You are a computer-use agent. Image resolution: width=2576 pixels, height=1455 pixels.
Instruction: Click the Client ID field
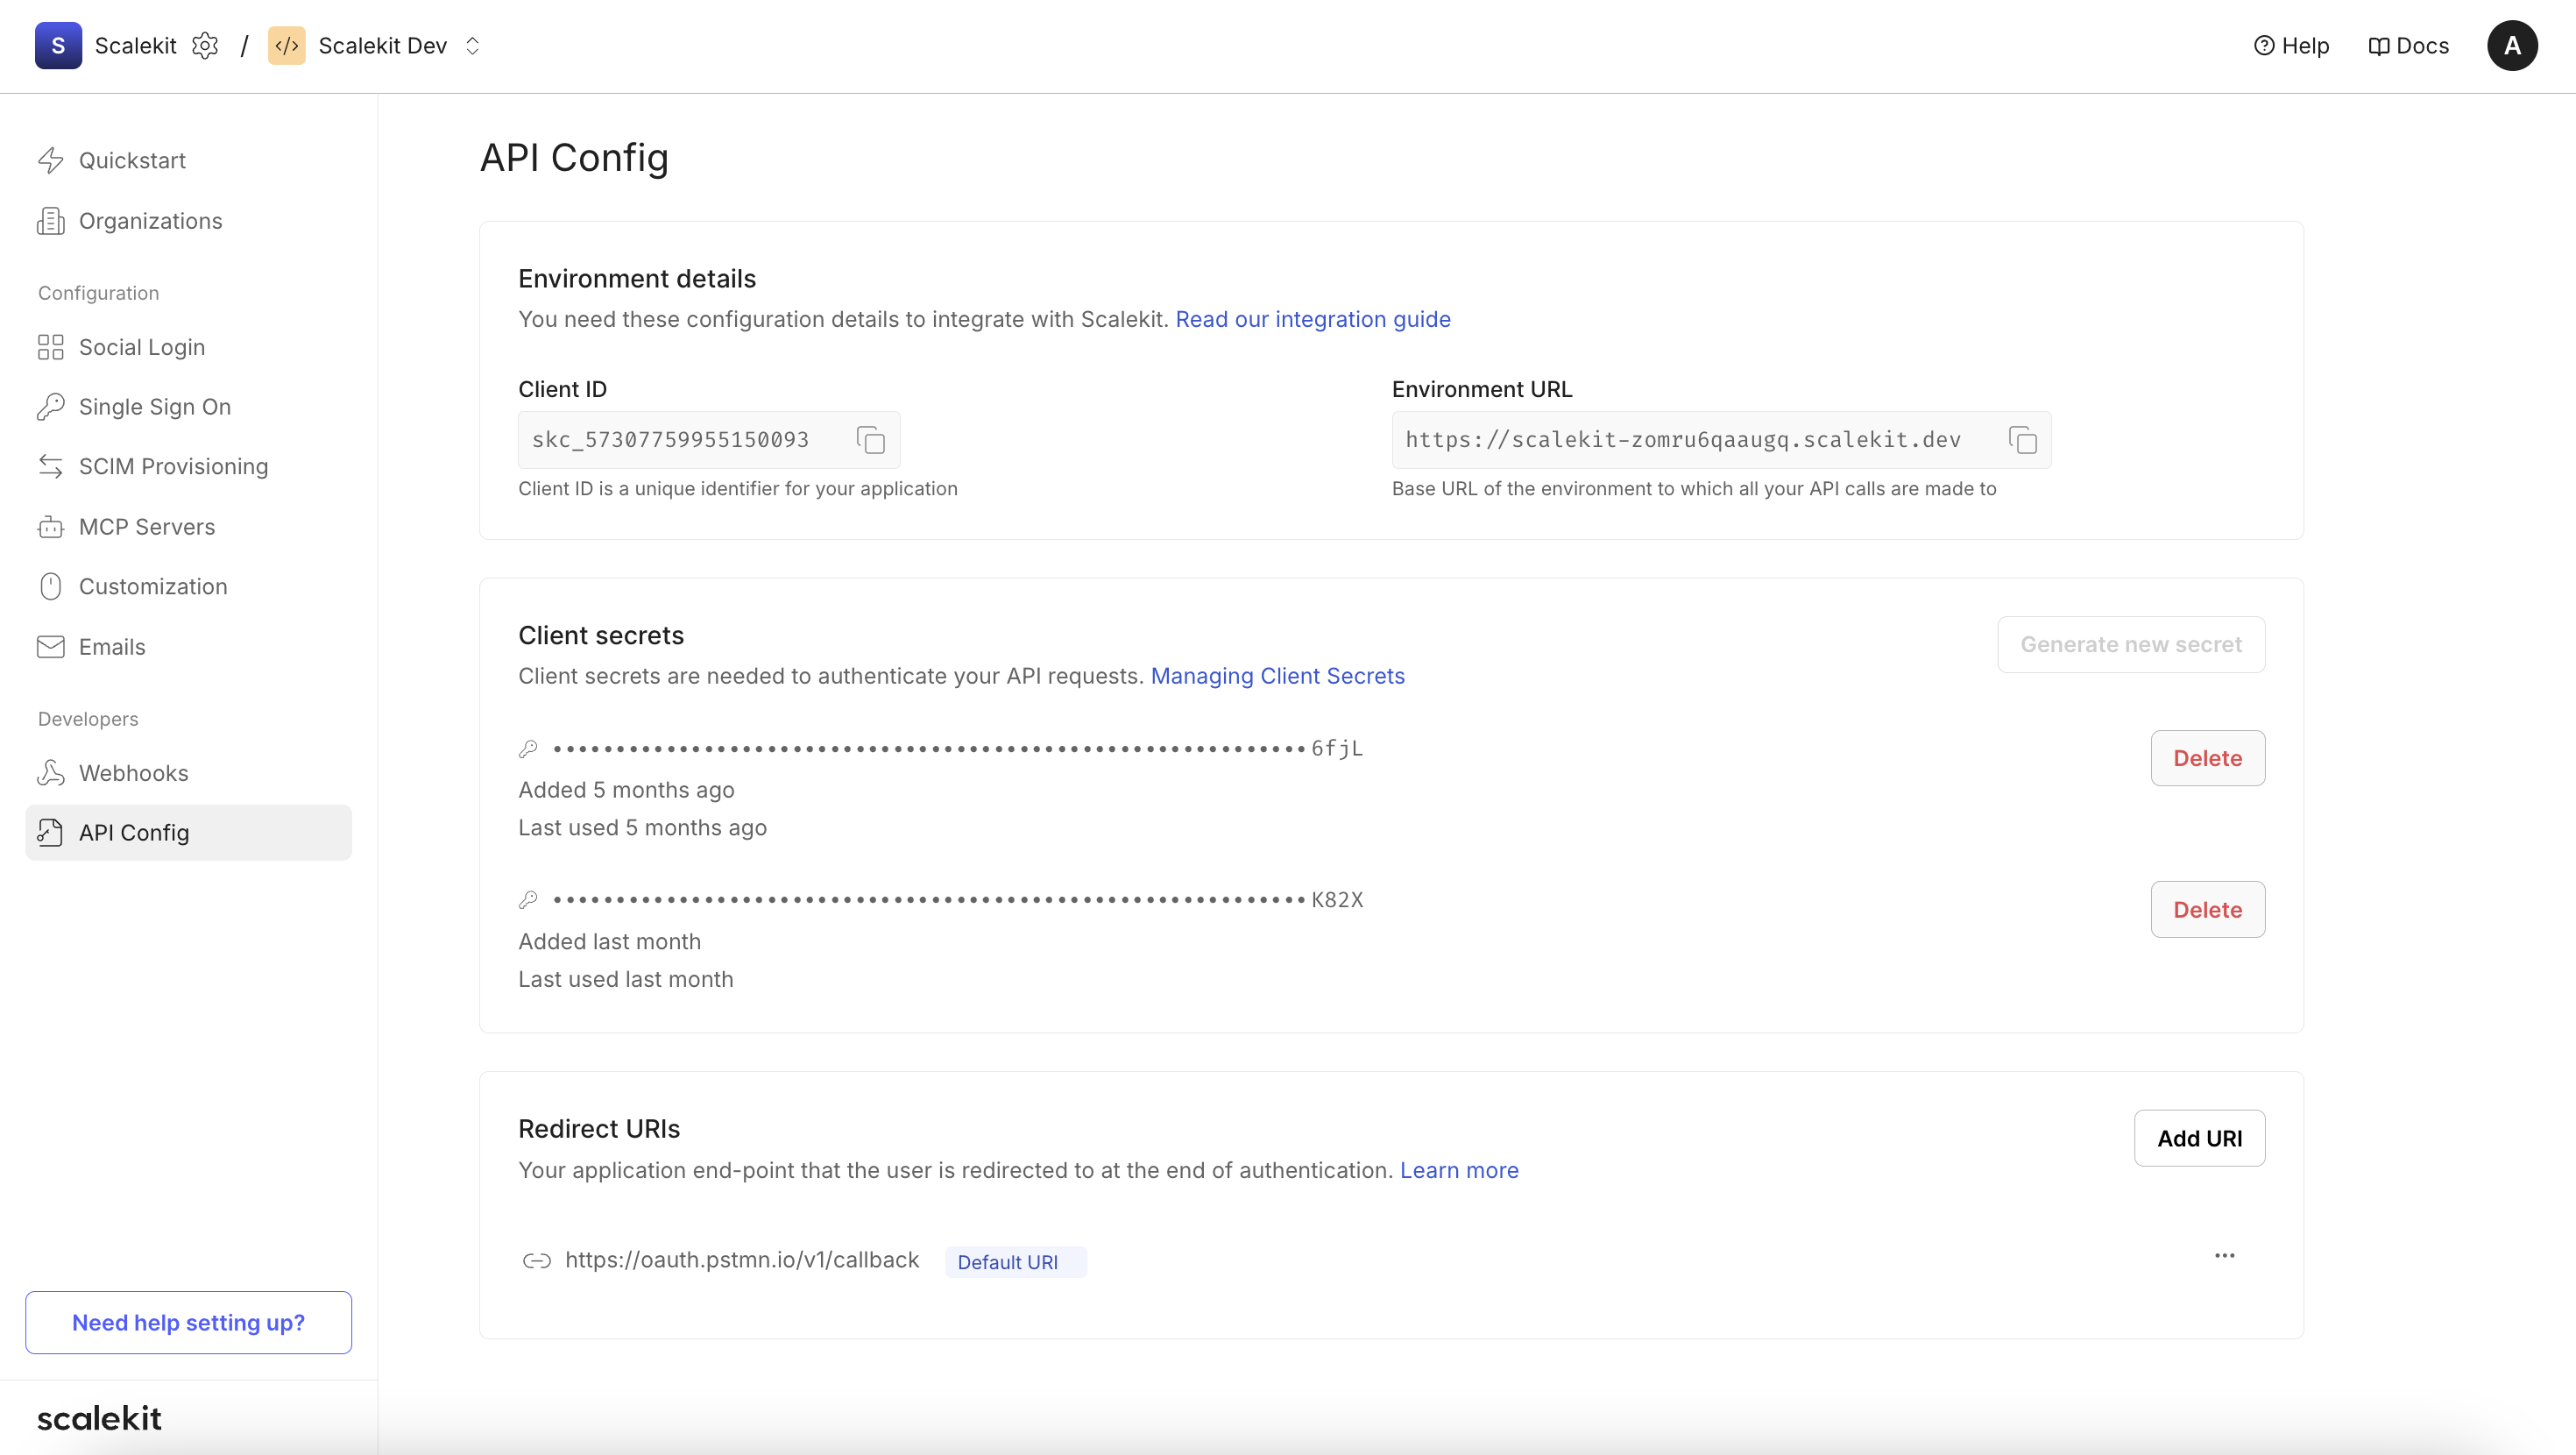[709, 440]
